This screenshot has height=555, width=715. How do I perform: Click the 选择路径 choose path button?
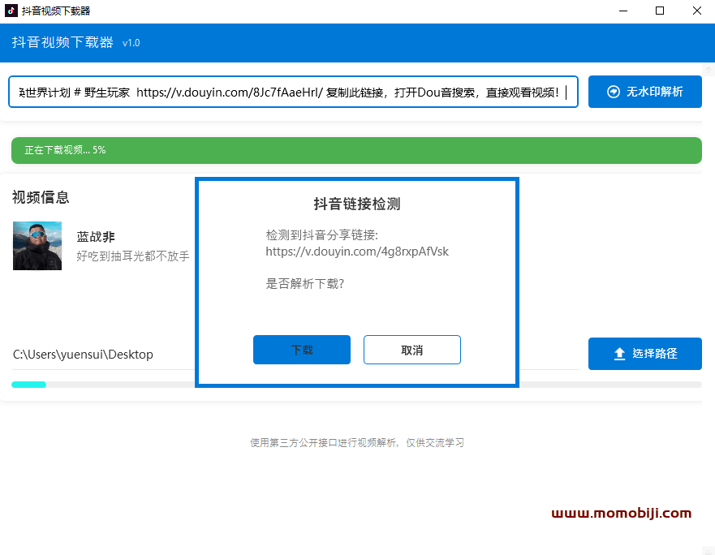[644, 354]
